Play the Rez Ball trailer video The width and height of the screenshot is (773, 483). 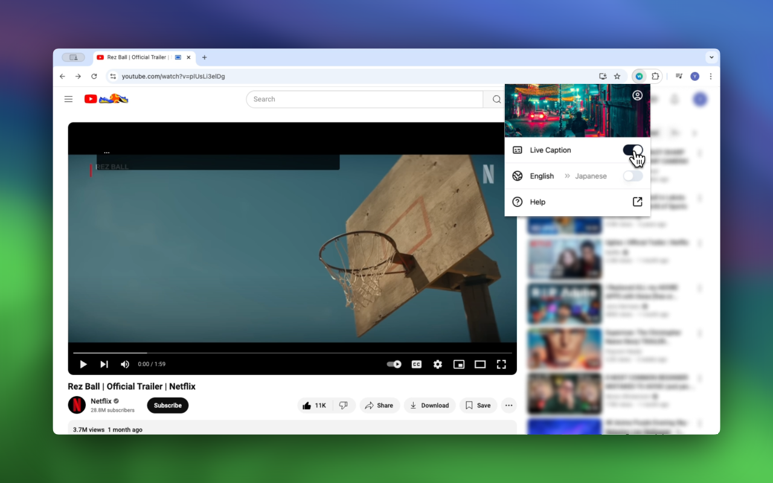pos(83,364)
